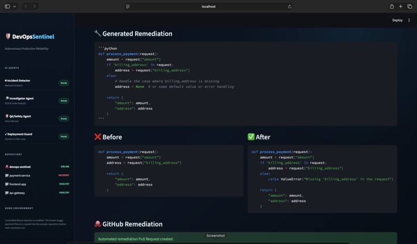Screen dimensions: 417x244
Task: Open the api-gateway repository folder icon
Action: tap(7, 193)
